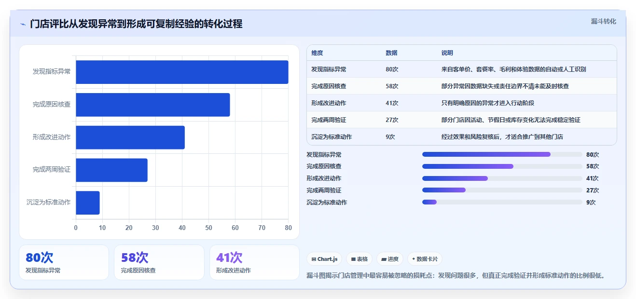Select the 进度 chip
Viewport: 636px width, 299px height.
click(x=390, y=259)
